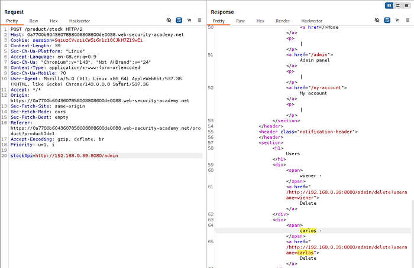414x268 pixels.
Task: Switch to the Response Raw tab
Action: point(240,21)
